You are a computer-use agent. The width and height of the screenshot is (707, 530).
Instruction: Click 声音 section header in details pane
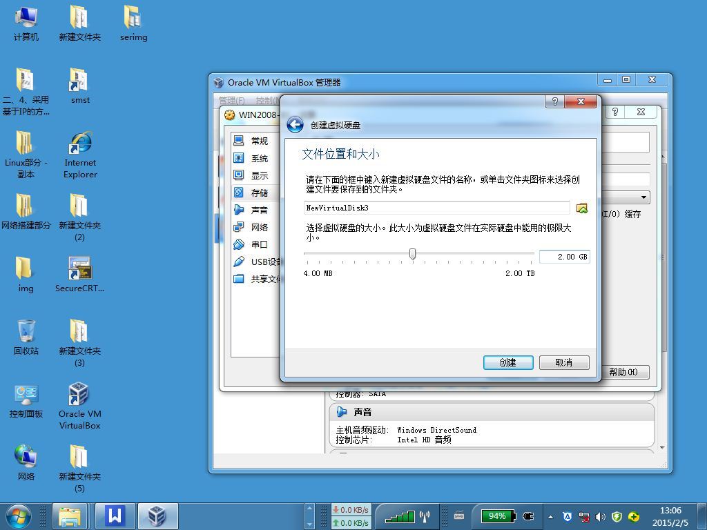(x=362, y=412)
